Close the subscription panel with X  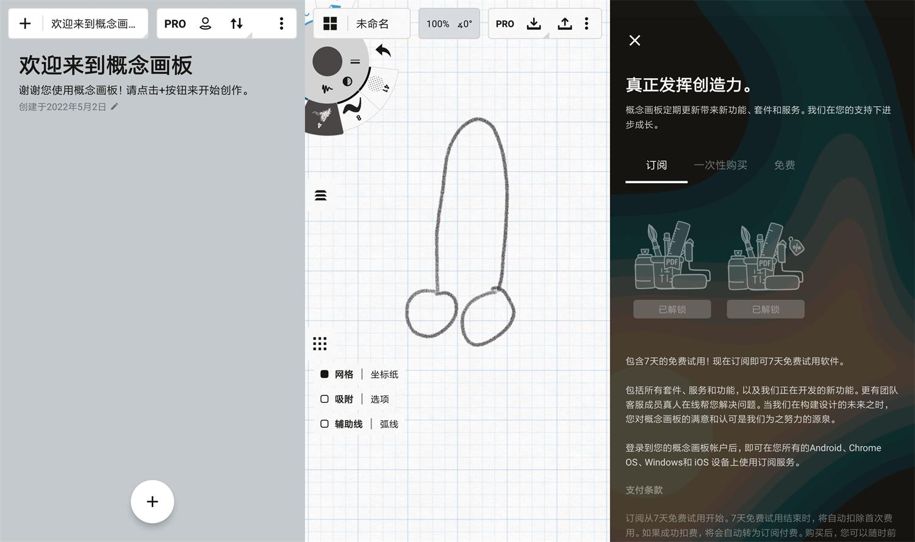click(x=635, y=40)
